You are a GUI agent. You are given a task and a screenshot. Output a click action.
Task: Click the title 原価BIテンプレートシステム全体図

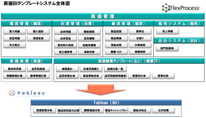[x=37, y=3]
